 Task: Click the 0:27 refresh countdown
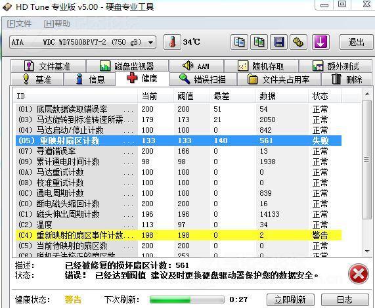click(x=238, y=299)
